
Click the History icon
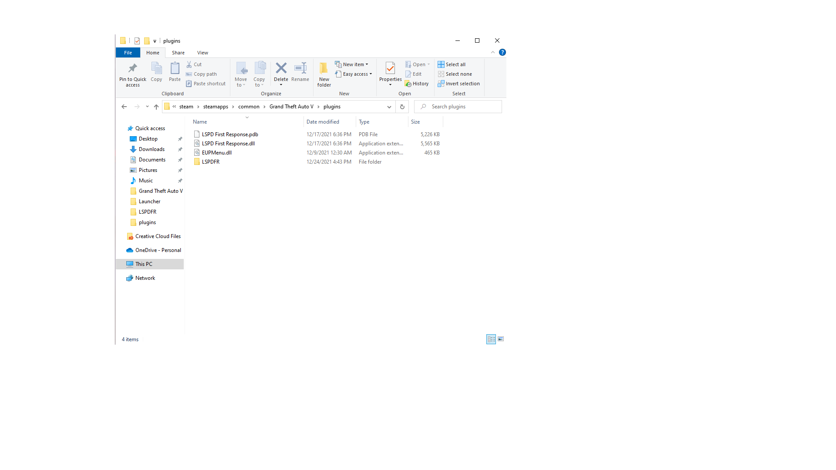pos(417,84)
